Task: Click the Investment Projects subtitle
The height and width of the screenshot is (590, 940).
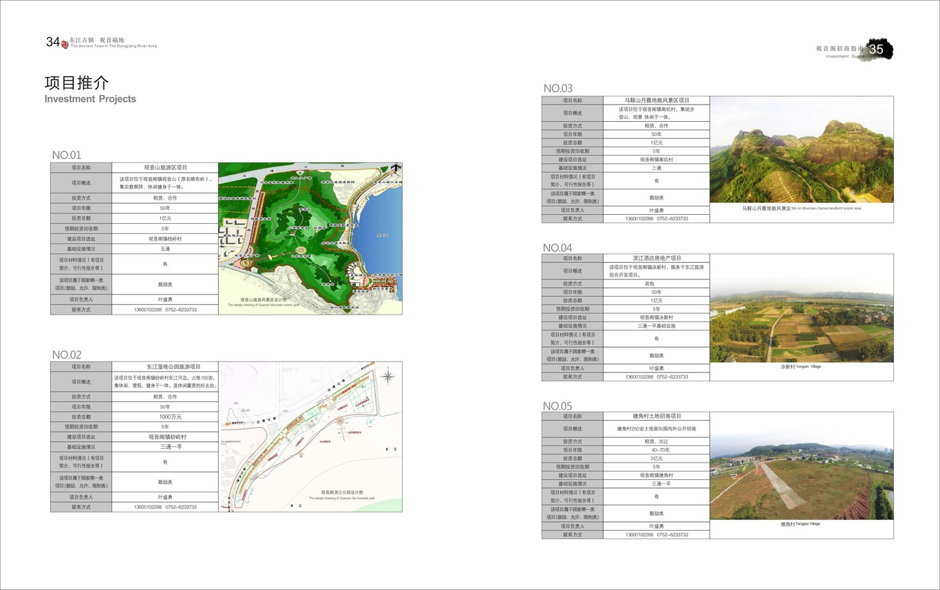Action: tap(90, 99)
